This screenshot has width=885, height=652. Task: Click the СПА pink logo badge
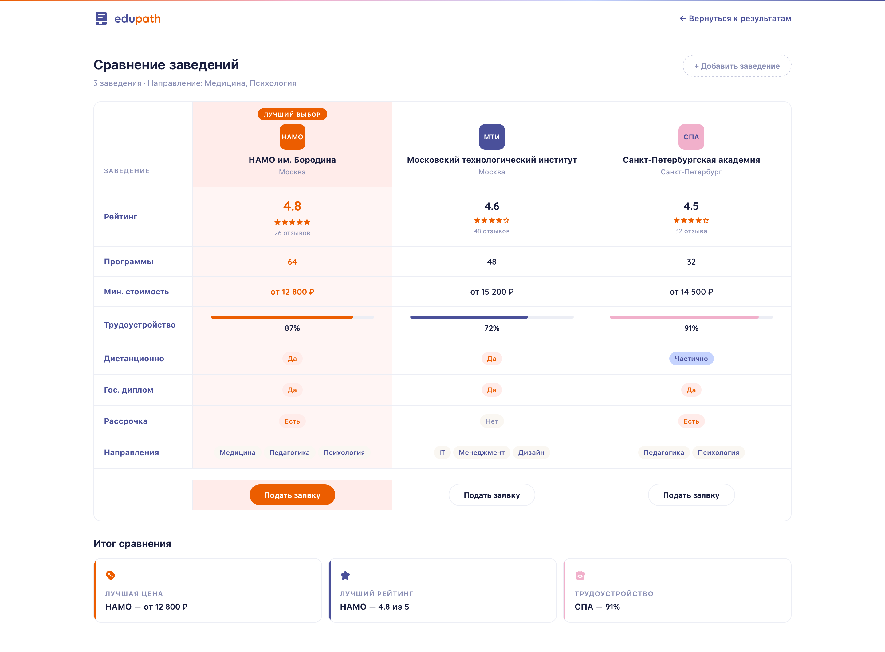pos(691,137)
